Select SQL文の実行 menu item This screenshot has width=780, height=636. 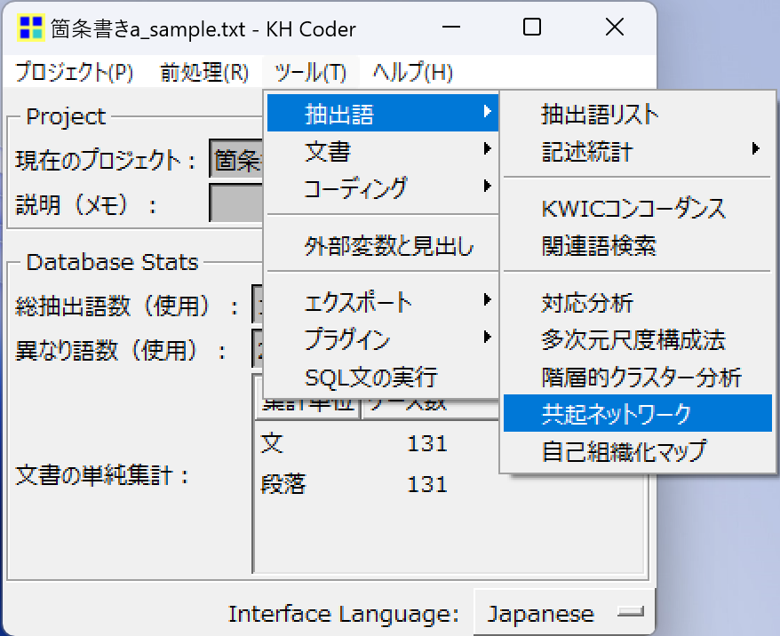[383, 377]
